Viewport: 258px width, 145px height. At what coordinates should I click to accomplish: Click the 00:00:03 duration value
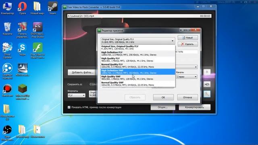[205, 16]
